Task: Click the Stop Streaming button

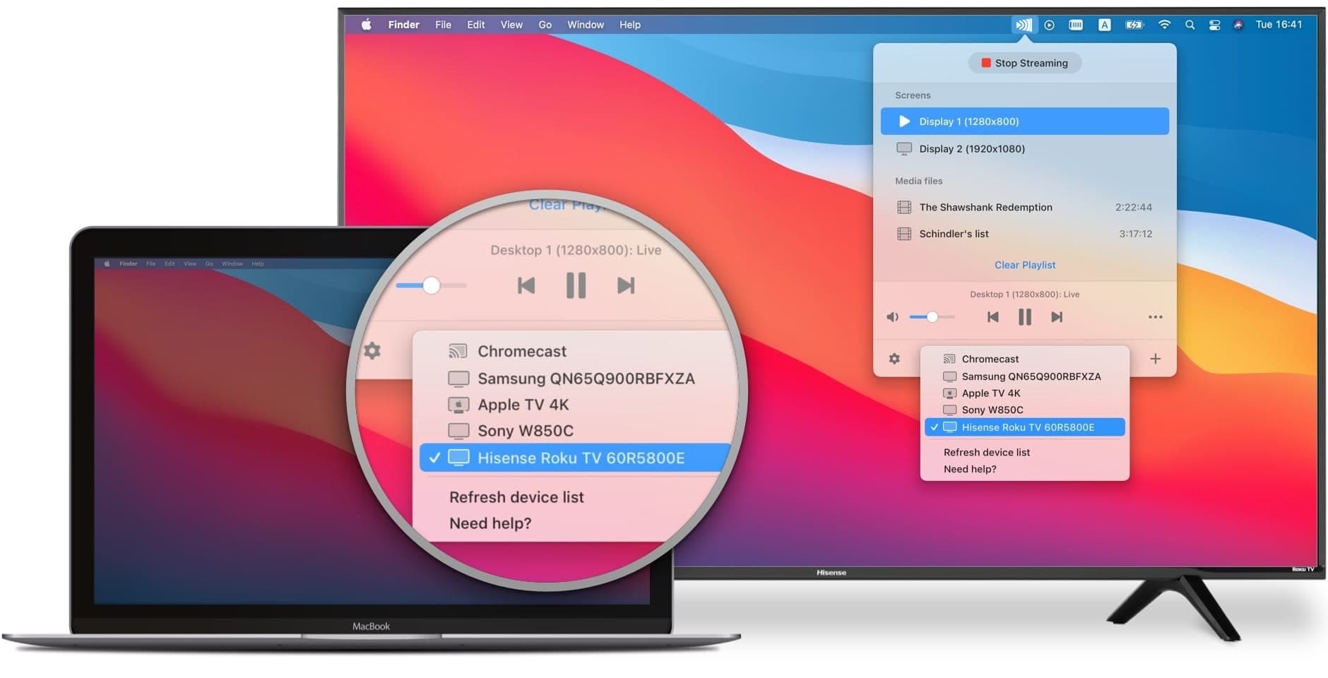Action: 1025,63
